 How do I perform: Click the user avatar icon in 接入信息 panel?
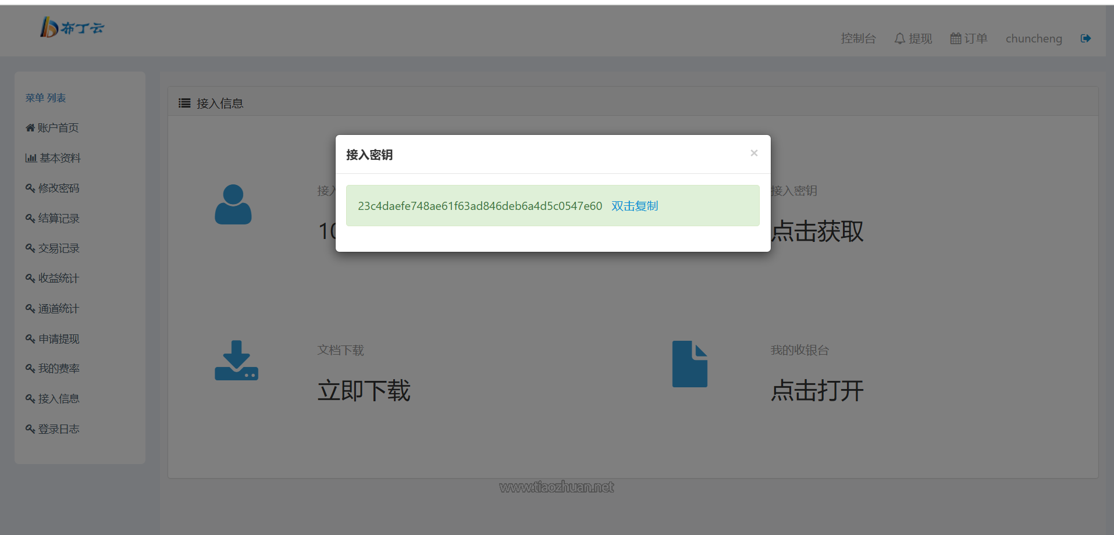pyautogui.click(x=233, y=204)
